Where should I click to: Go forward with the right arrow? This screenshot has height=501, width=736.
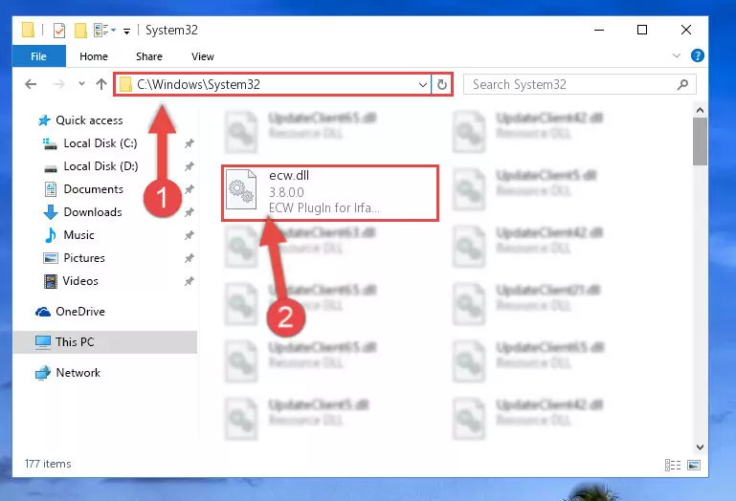[59, 84]
